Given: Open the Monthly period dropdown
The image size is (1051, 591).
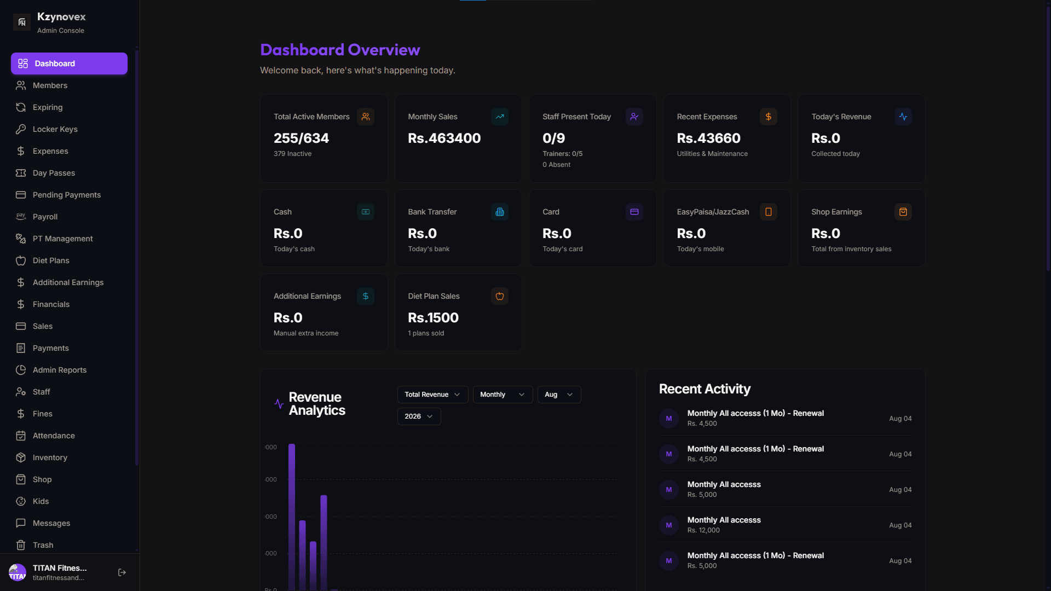Looking at the screenshot, I should point(503,395).
